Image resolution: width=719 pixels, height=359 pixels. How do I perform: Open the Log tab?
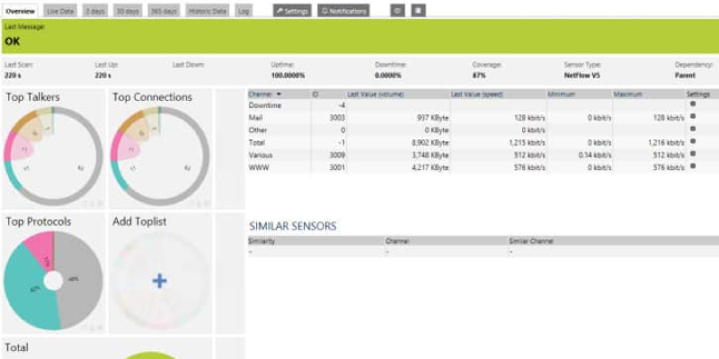[x=244, y=11]
